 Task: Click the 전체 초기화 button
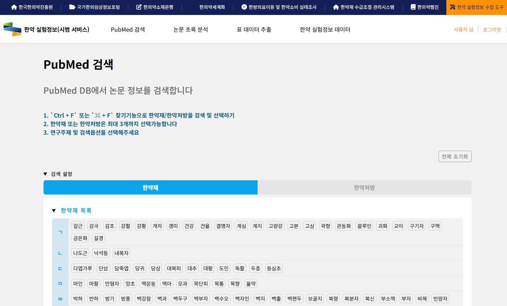click(x=455, y=156)
